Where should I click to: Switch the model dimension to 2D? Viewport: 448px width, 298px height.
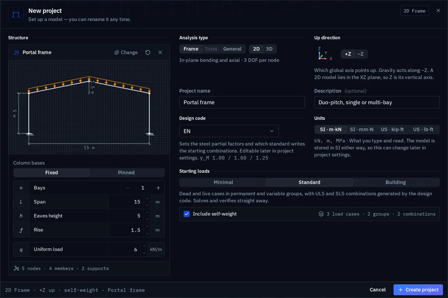click(x=256, y=49)
